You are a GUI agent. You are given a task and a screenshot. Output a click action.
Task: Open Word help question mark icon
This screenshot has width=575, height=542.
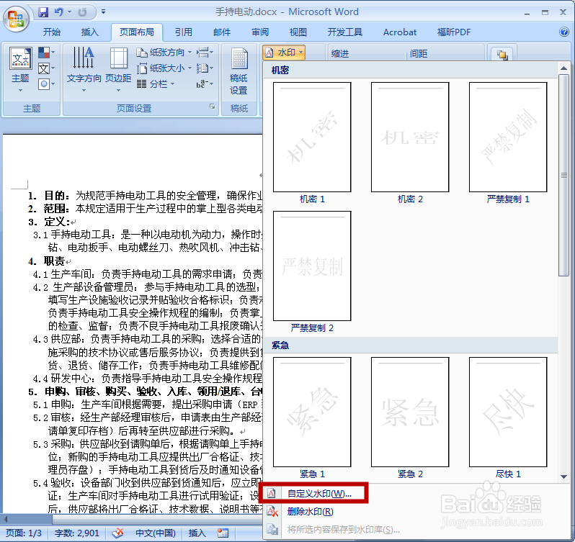[564, 32]
